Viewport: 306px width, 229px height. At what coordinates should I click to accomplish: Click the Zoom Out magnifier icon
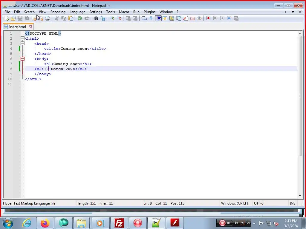(119, 18)
